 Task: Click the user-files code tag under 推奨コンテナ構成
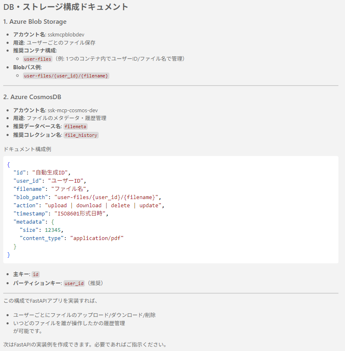pos(38,59)
